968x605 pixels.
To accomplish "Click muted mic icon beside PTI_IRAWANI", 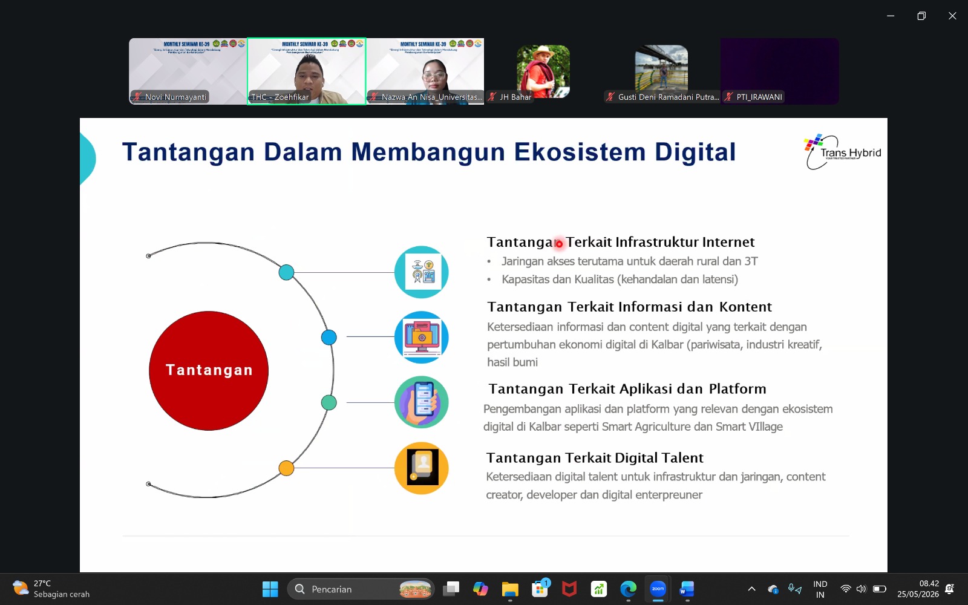I will tap(729, 97).
